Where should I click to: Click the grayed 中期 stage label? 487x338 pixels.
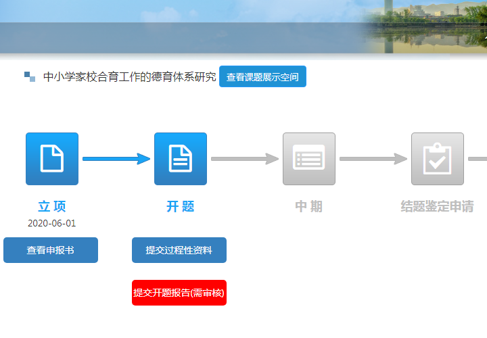point(309,207)
